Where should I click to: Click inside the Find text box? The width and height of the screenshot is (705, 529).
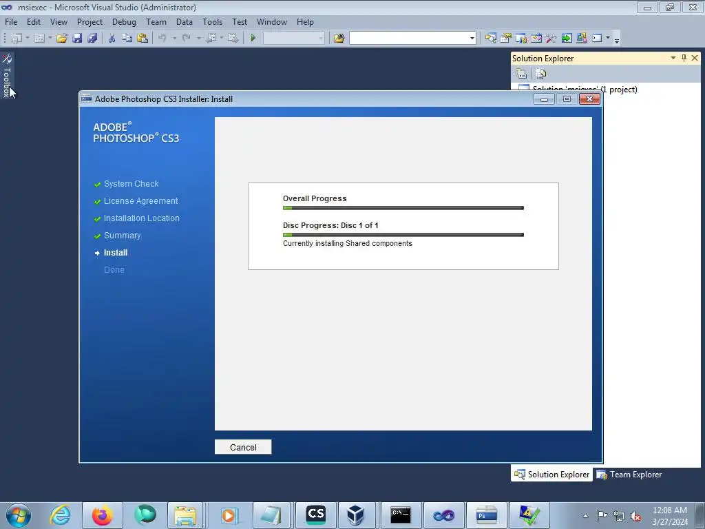409,39
